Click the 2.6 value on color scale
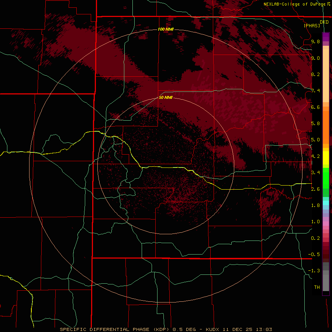 point(315,189)
